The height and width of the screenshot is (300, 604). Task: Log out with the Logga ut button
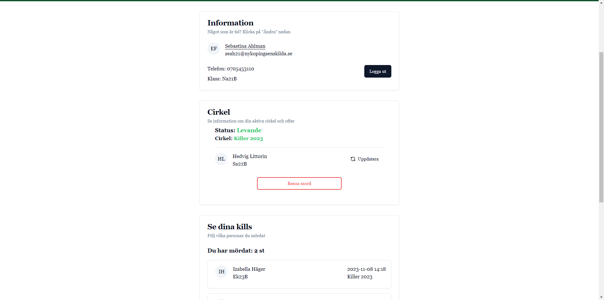point(378,71)
